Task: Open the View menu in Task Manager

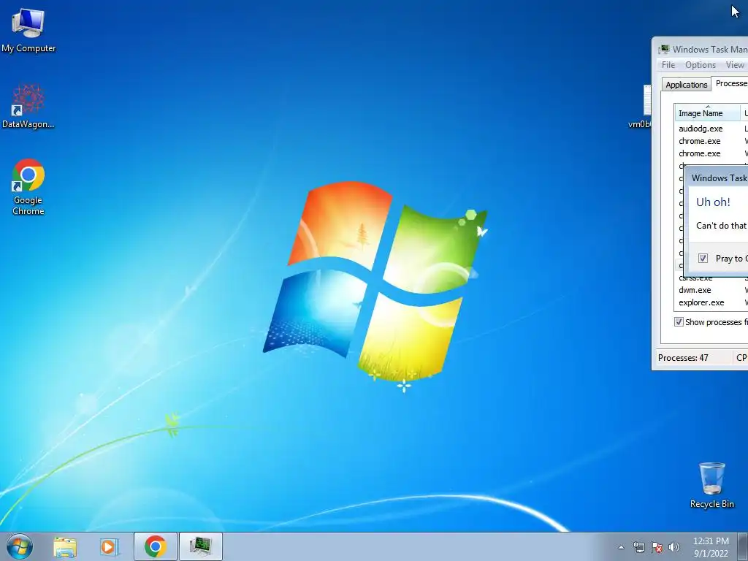Action: click(x=735, y=65)
